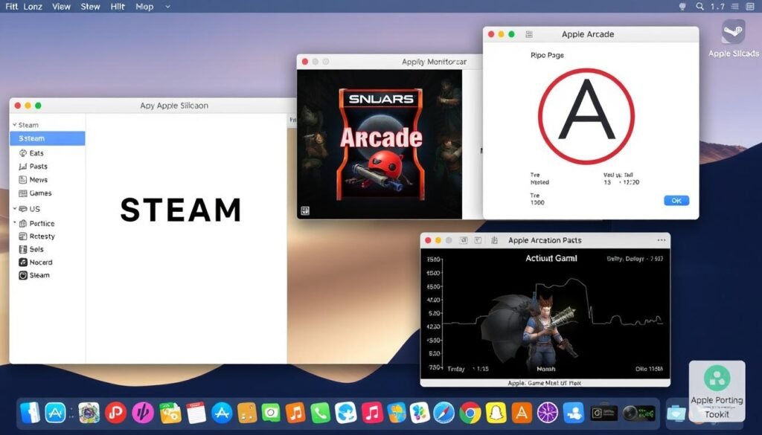762x435 pixels.
Task: Open the red circle P dock icon
Action: click(x=115, y=413)
